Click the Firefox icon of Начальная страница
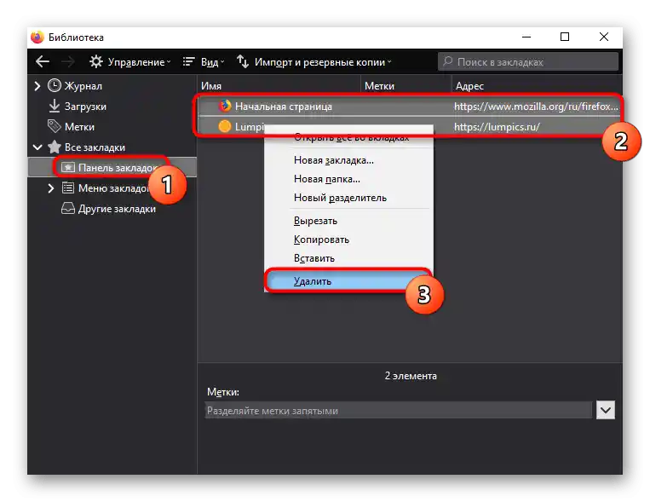 point(225,106)
